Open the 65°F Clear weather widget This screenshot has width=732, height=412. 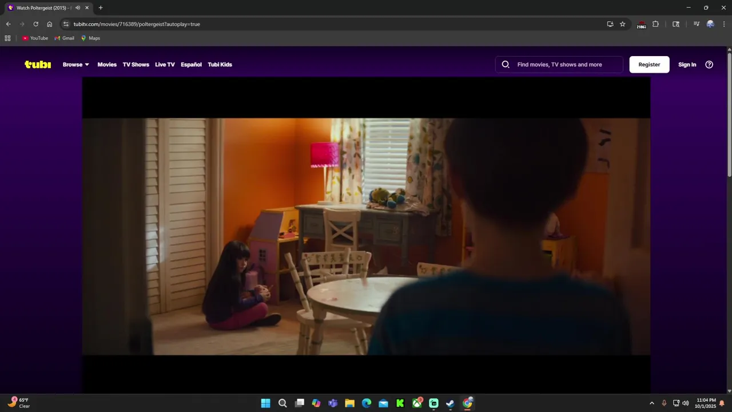(19, 403)
